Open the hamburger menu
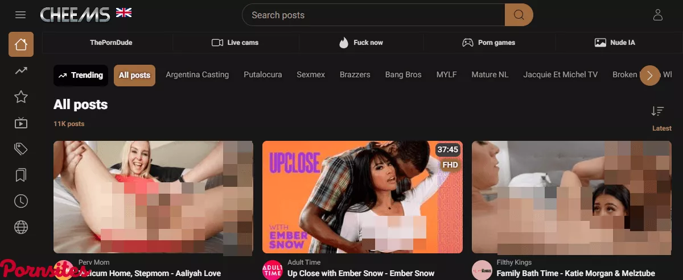Viewport: 683px width, 280px height. (20, 15)
